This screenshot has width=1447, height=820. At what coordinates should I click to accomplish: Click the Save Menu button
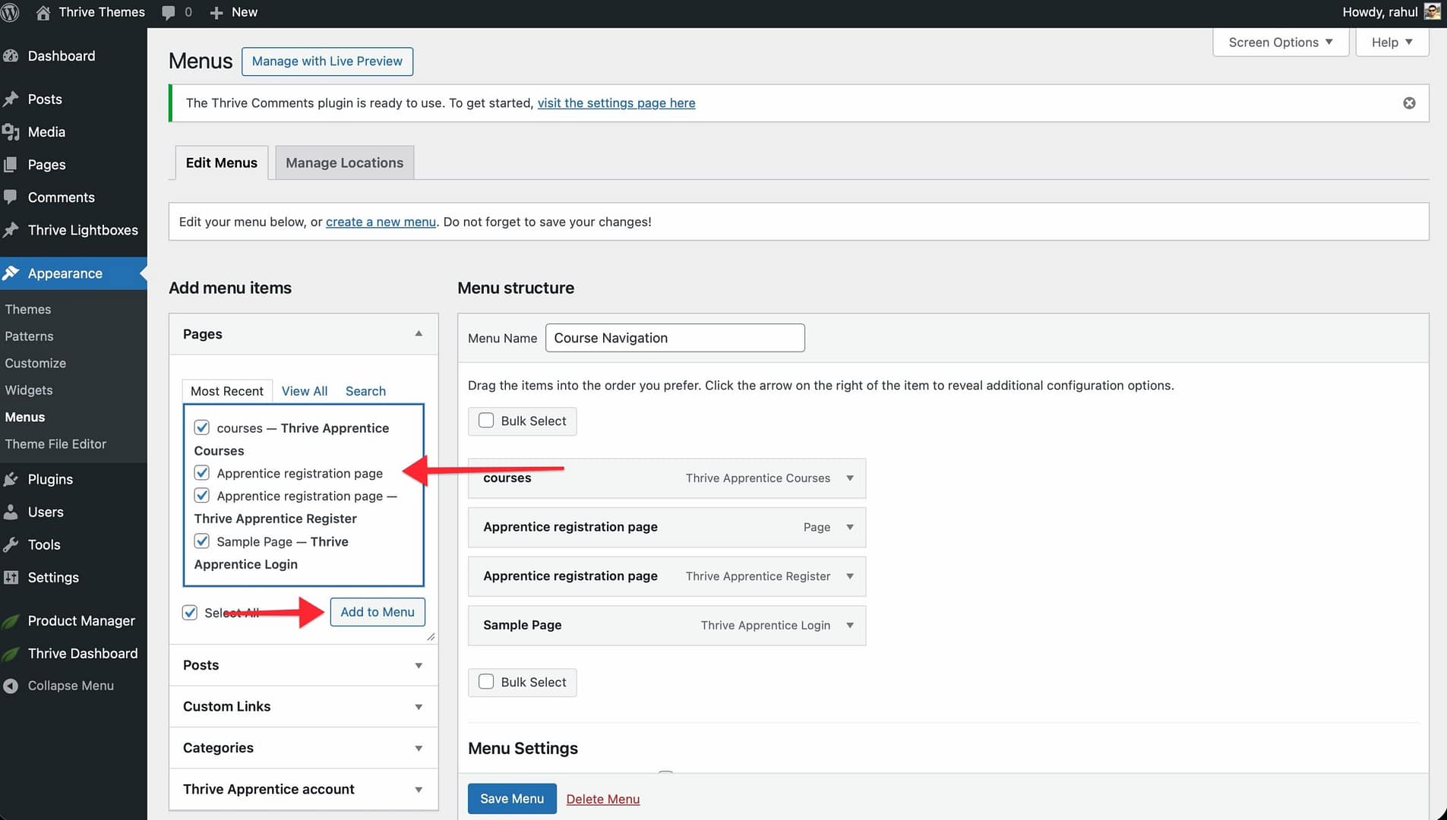511,799
